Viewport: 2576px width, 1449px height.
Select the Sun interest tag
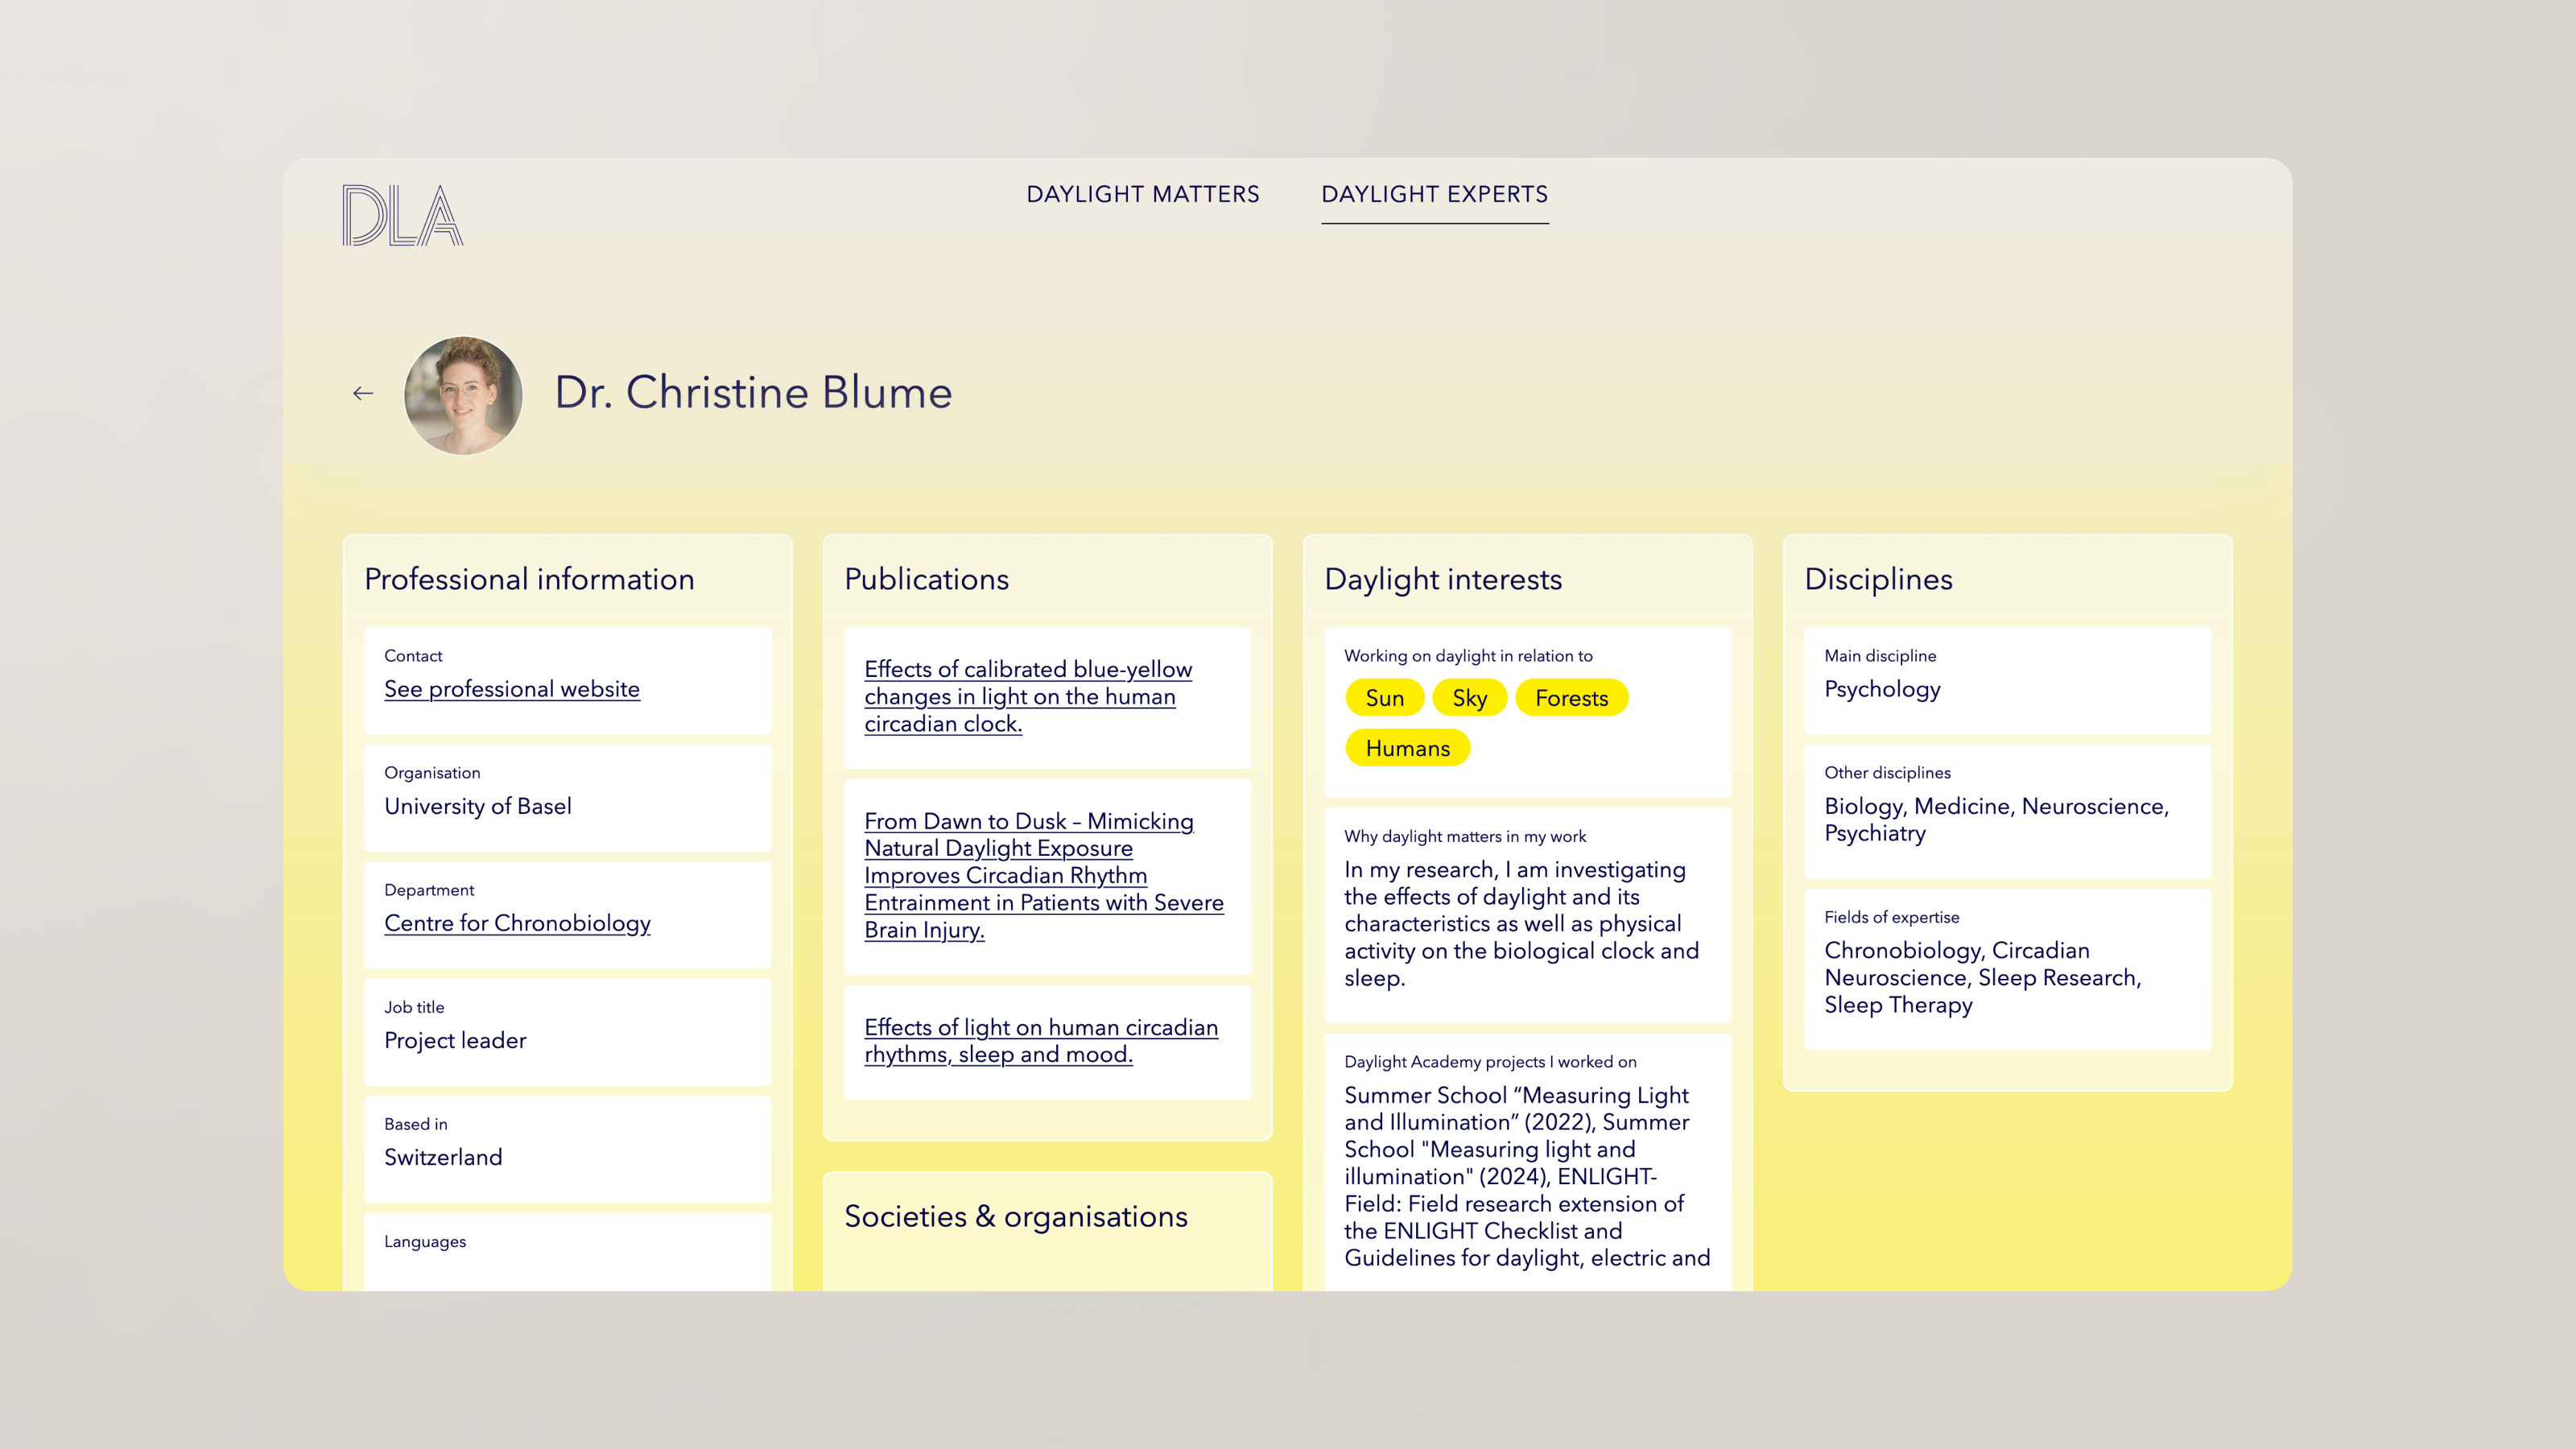tap(1384, 698)
